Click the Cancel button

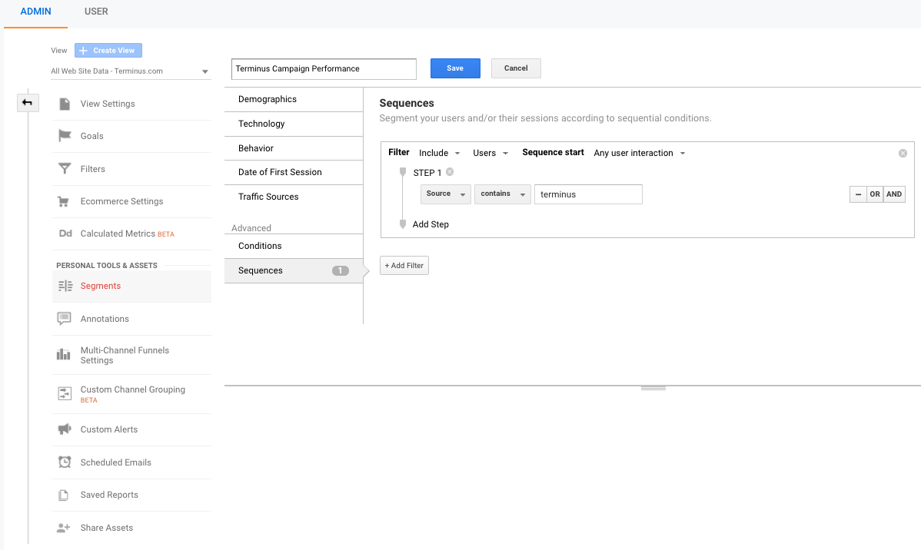516,68
